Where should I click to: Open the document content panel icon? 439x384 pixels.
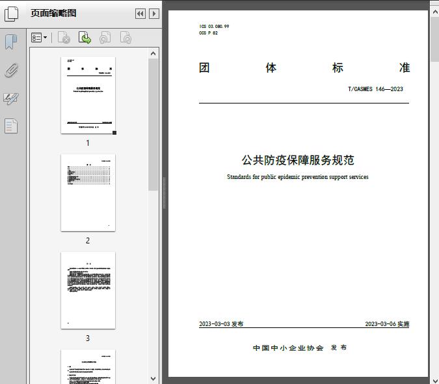point(11,126)
